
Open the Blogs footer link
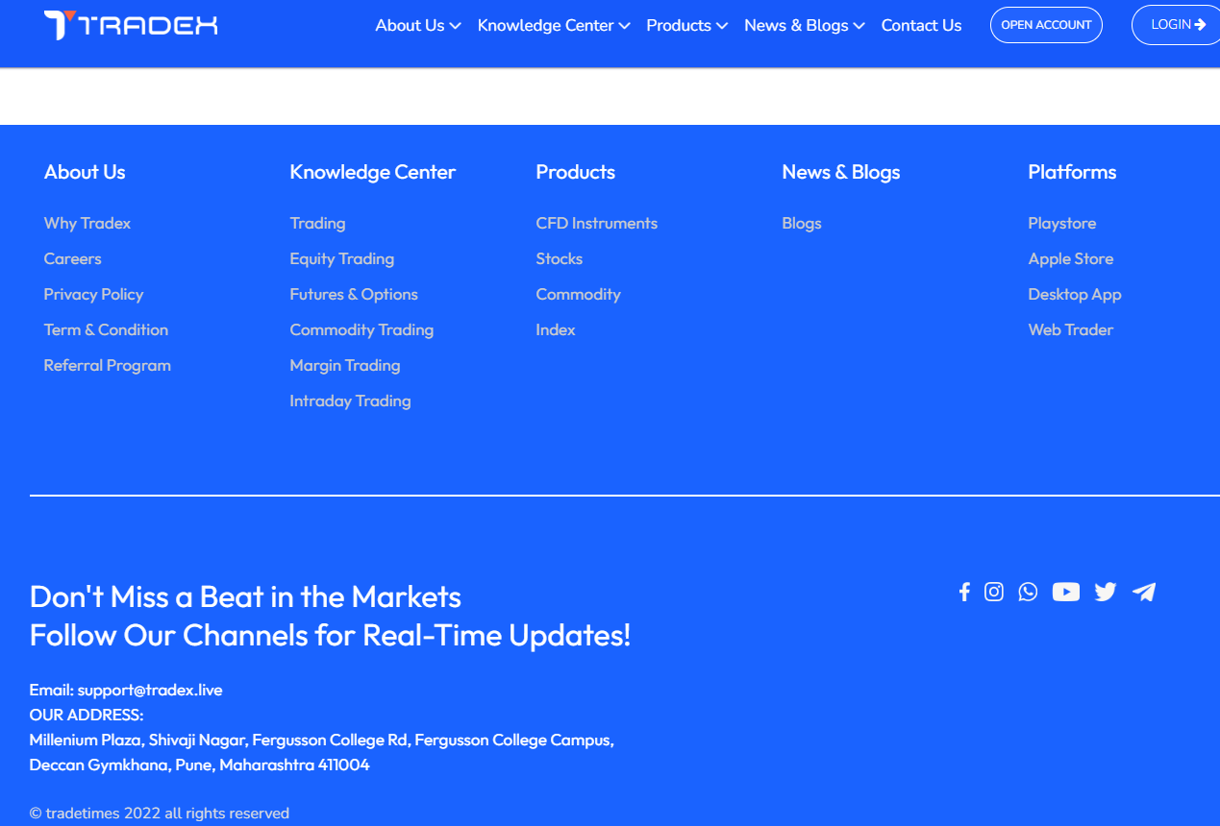point(802,223)
